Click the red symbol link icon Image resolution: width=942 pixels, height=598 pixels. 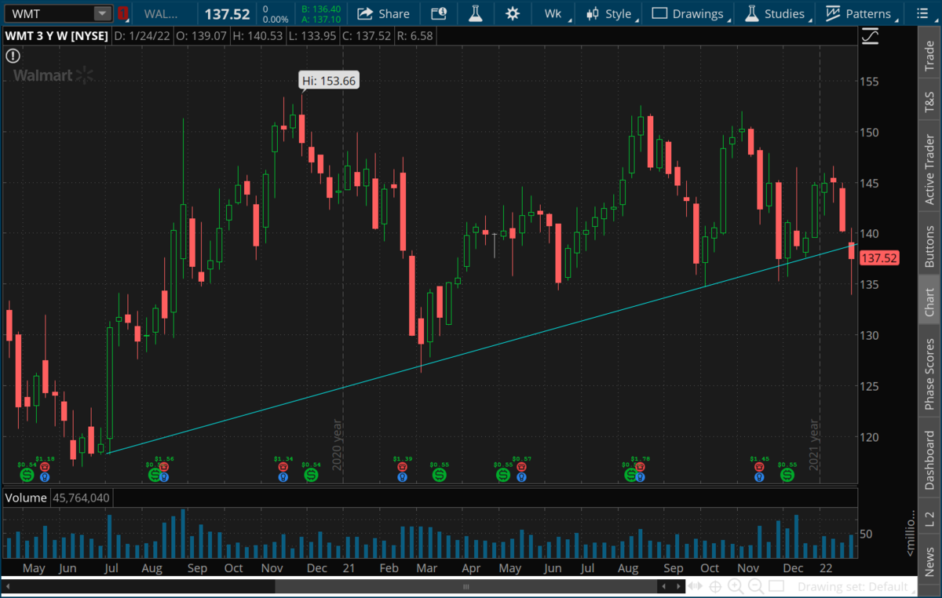[122, 13]
